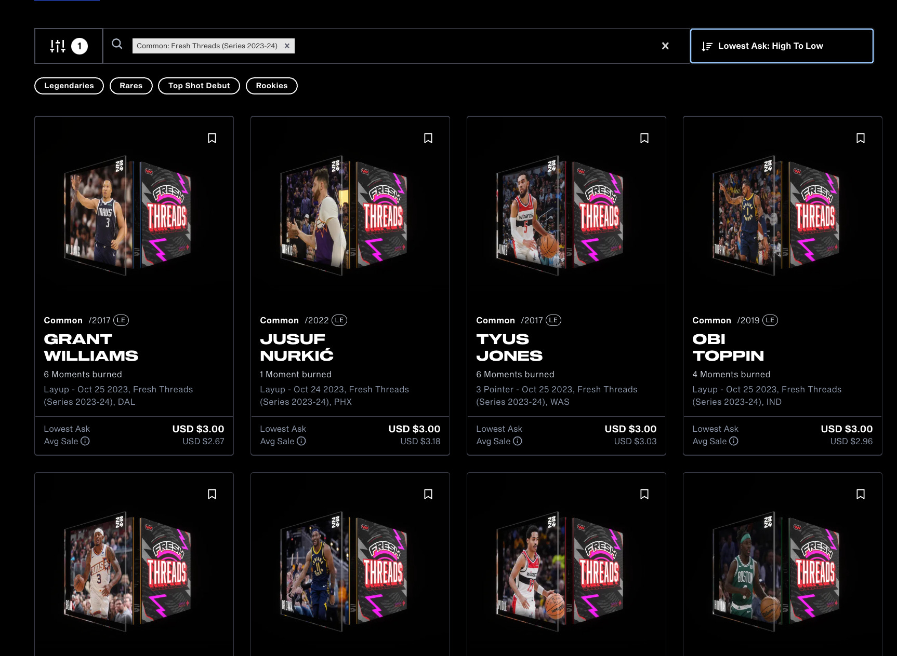Click Avg Sale info icon on Obi Toppin
Image resolution: width=897 pixels, height=656 pixels.
point(734,441)
